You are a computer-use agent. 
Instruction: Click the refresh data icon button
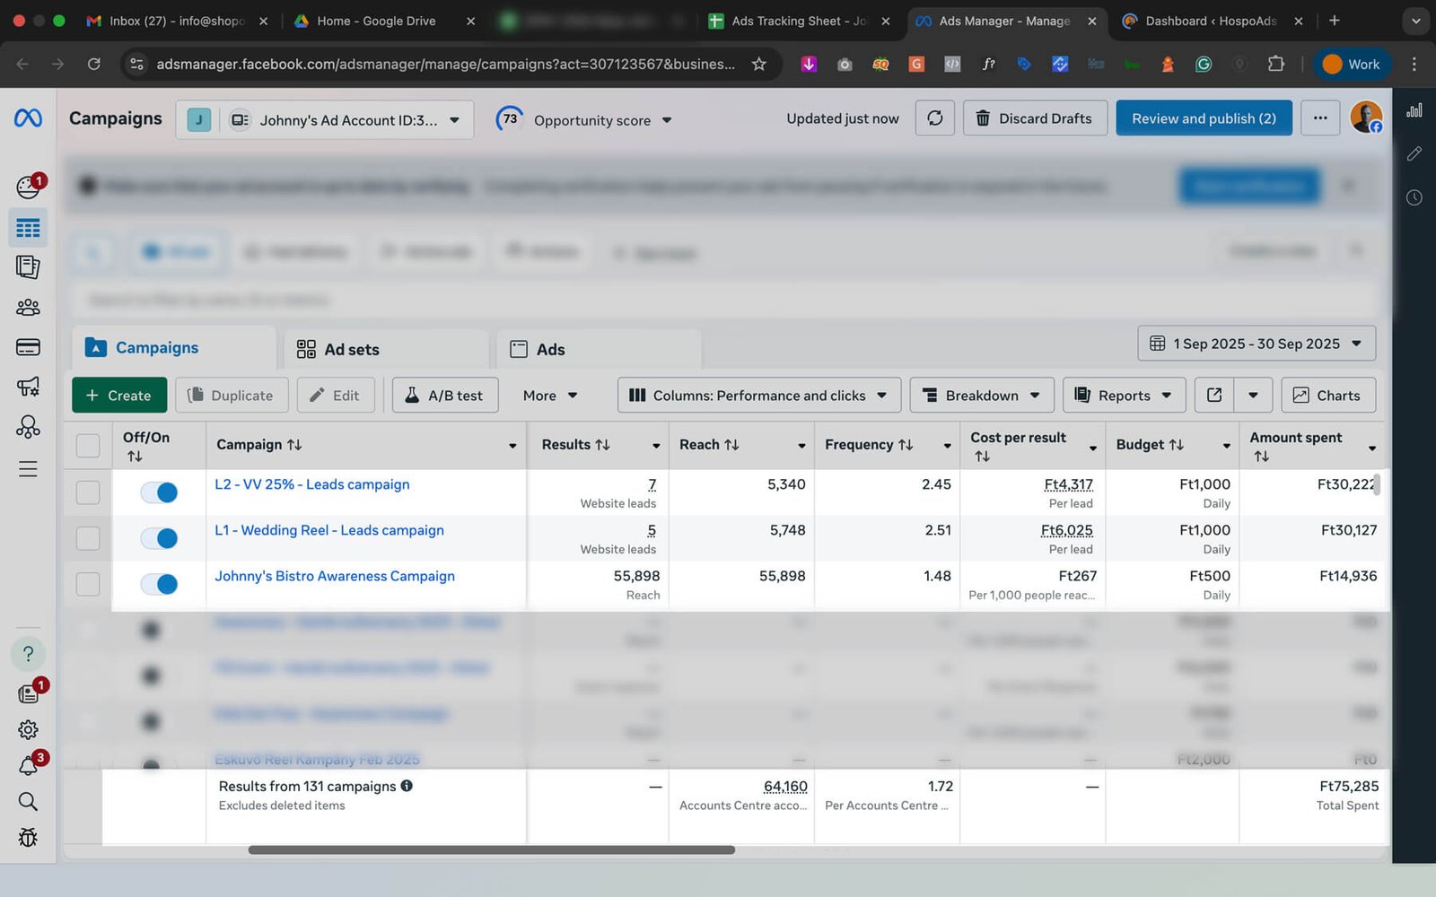click(x=934, y=118)
